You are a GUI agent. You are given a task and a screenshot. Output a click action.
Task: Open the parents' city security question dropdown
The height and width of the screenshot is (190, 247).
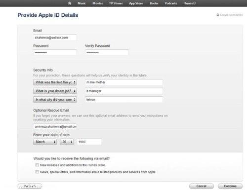tap(55, 100)
